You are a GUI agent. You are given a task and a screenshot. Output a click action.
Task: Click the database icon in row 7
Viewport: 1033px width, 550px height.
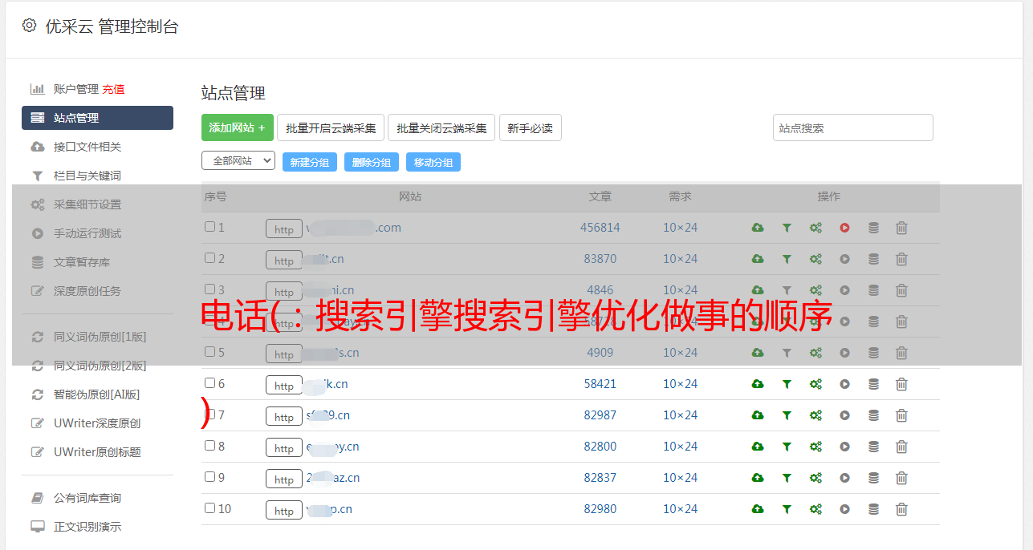873,415
